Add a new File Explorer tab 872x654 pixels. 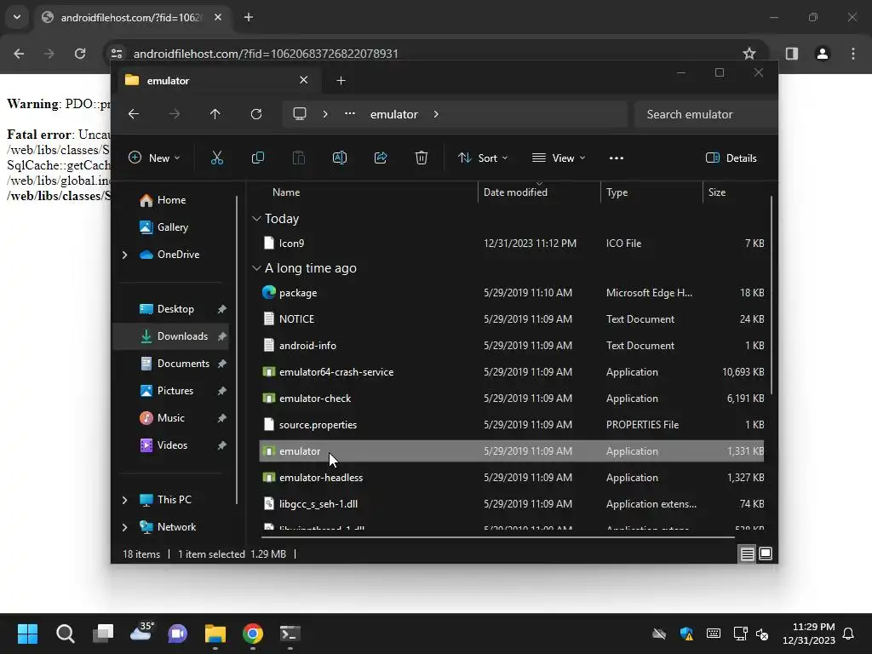pyautogui.click(x=341, y=81)
